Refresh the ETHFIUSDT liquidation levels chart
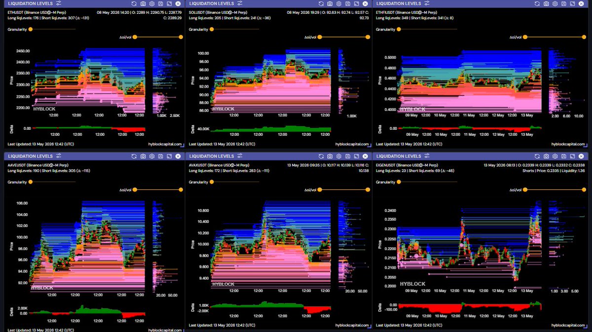The height and width of the screenshot is (332, 592). pos(537,3)
